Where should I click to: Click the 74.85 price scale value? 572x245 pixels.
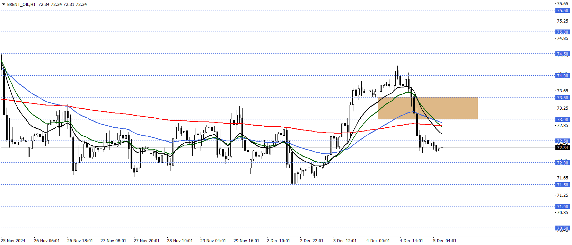[562, 39]
